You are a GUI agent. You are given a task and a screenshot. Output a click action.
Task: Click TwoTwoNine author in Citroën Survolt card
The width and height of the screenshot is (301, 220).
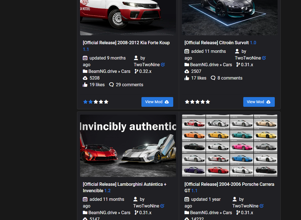pos(248,58)
